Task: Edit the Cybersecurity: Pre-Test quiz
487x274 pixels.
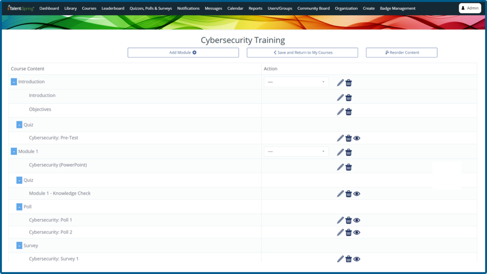Action: 340,138
